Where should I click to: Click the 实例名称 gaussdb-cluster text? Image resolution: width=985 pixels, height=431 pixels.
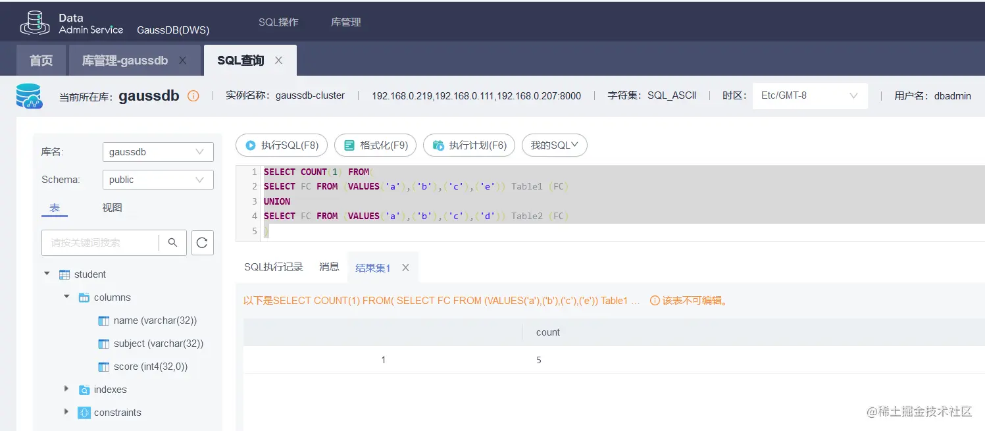pos(285,96)
